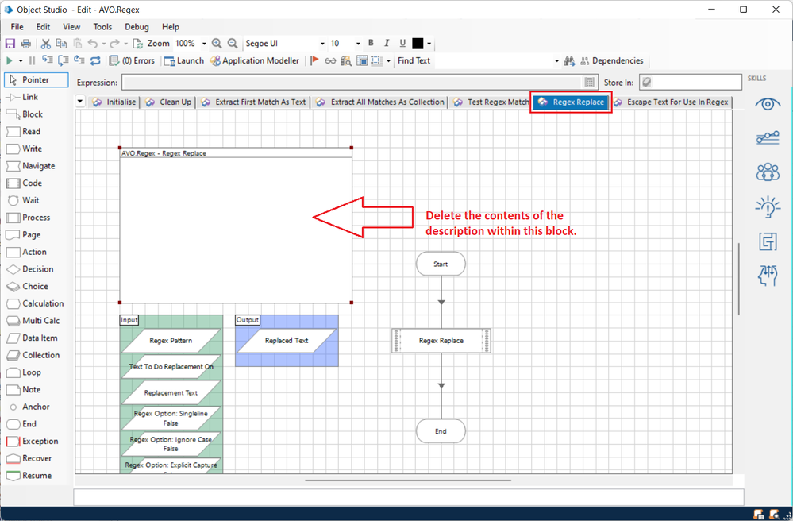This screenshot has height=521, width=793.
Task: Open the font size dropdown
Action: pos(358,44)
